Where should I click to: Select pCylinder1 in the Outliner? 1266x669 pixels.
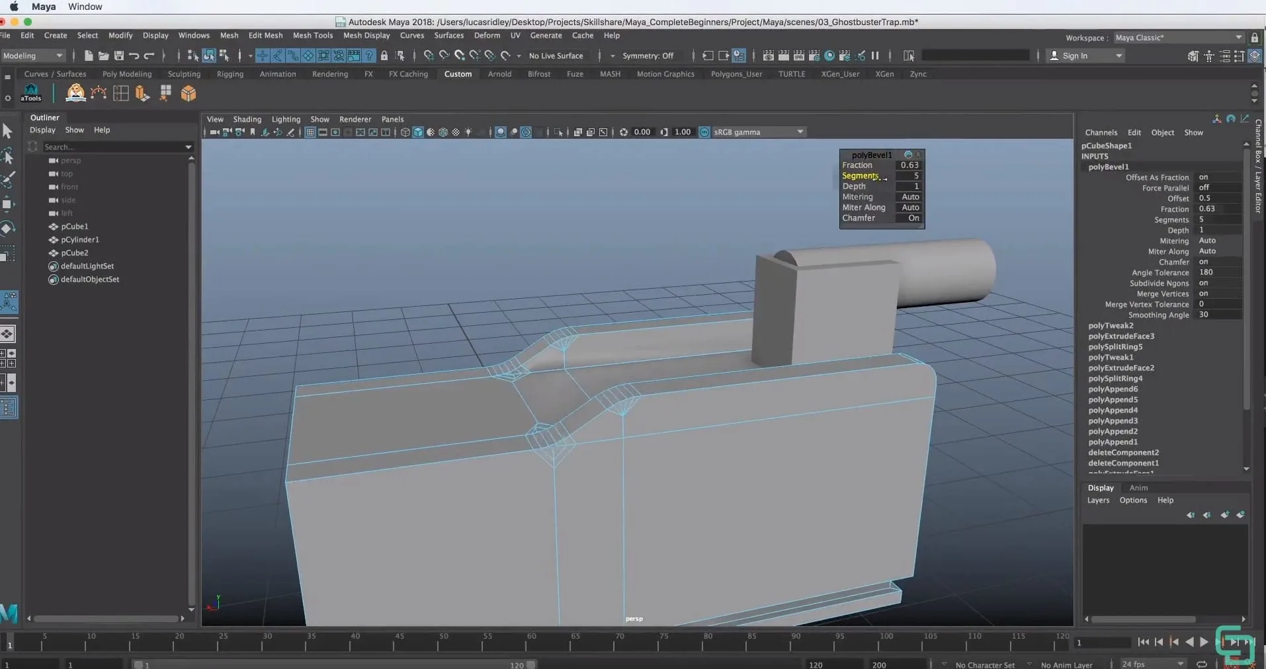point(80,239)
